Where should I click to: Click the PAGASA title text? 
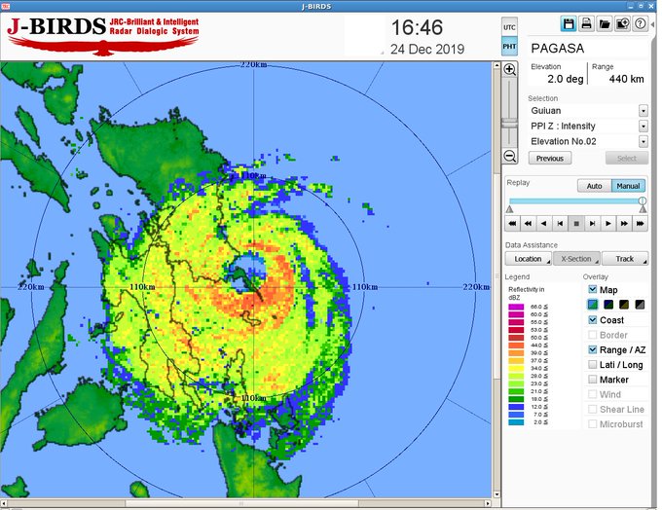coord(557,49)
